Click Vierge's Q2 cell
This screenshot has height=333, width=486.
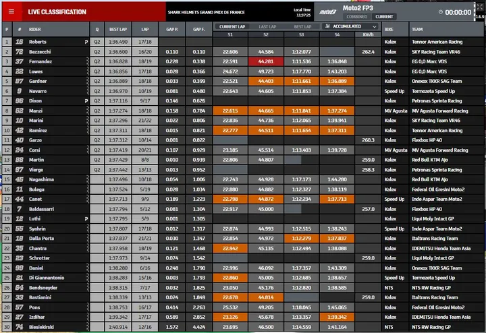click(97, 170)
